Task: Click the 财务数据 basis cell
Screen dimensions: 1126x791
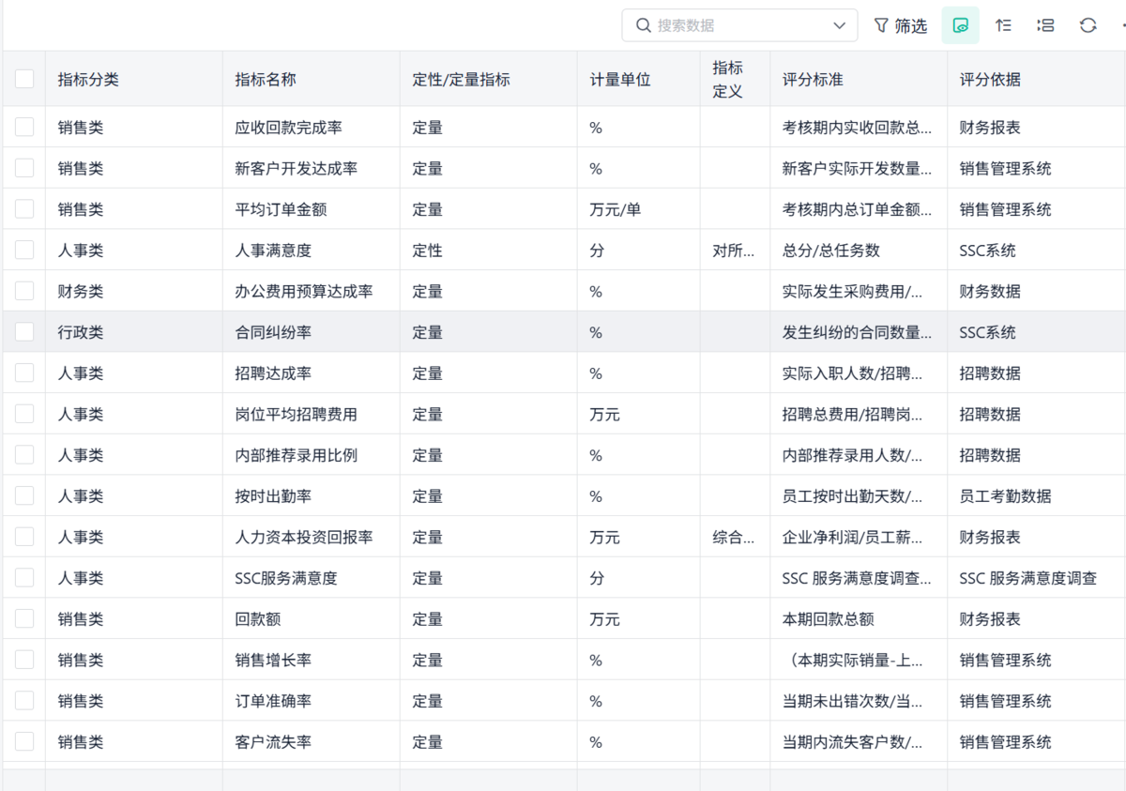Action: click(x=1037, y=291)
